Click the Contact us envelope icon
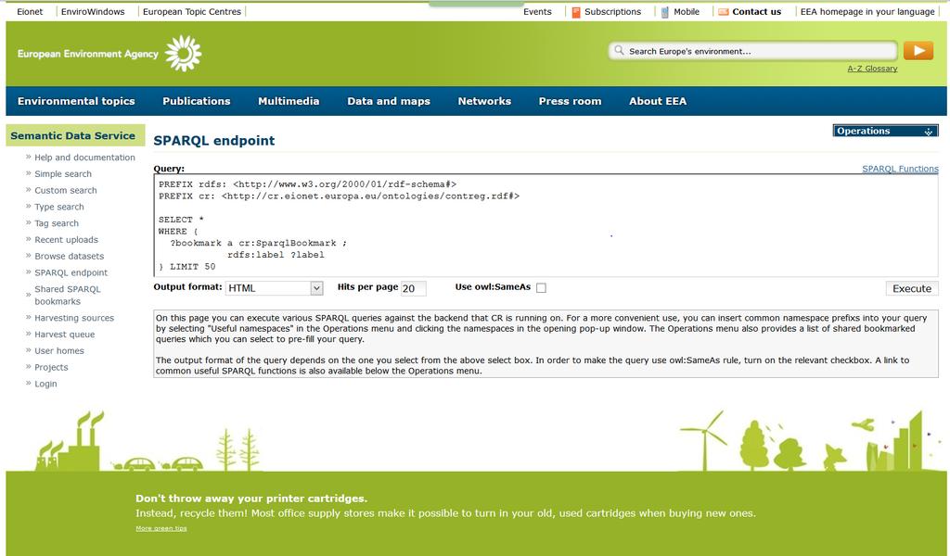The height and width of the screenshot is (556, 950). (724, 11)
